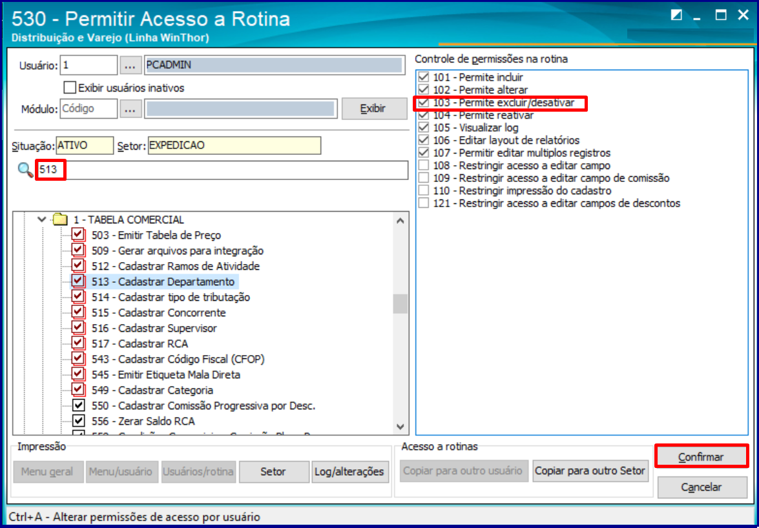
Task: Toggle checkbox for 550 - Cadastrar Comissão Progressiva
Action: pyautogui.click(x=78, y=405)
